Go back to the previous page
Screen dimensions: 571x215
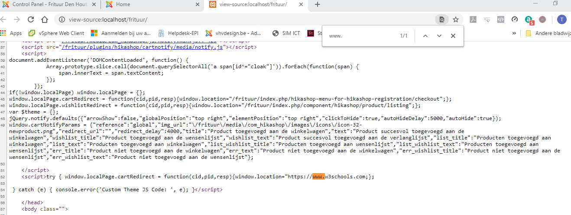pyautogui.click(x=4, y=19)
